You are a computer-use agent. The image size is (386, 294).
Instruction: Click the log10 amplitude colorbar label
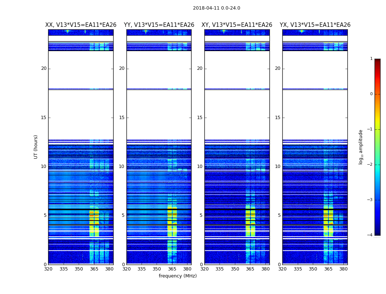[x=361, y=147]
